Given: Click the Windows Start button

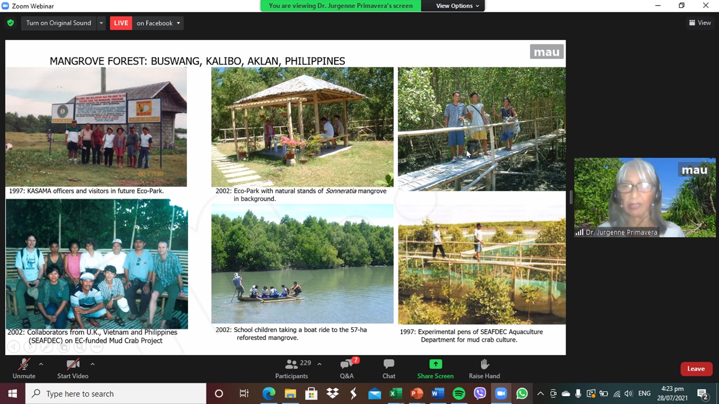Looking at the screenshot, I should point(12,393).
